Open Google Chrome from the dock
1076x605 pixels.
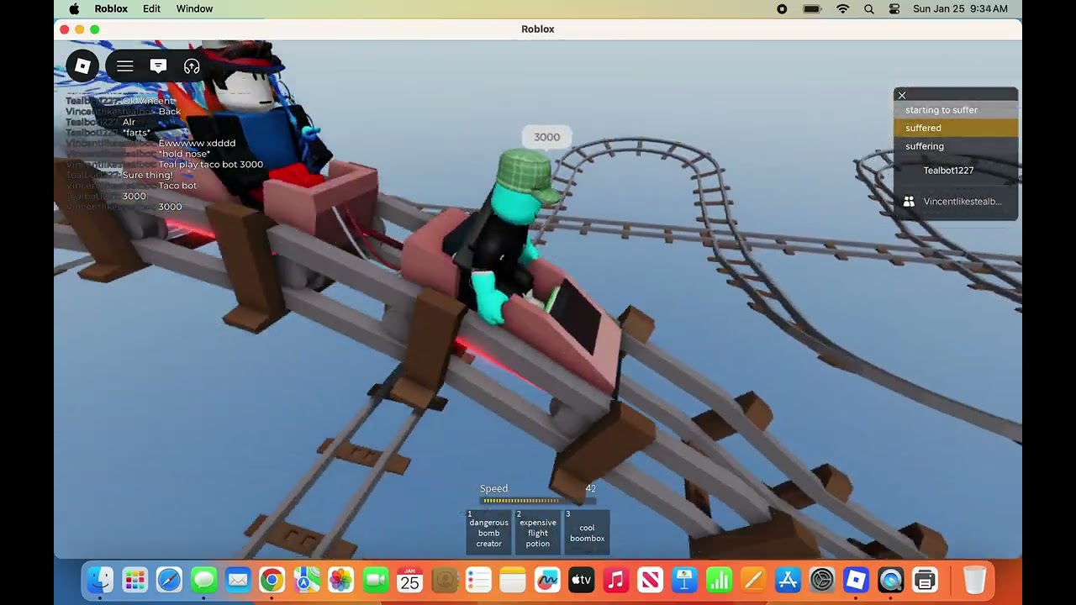[x=272, y=580]
